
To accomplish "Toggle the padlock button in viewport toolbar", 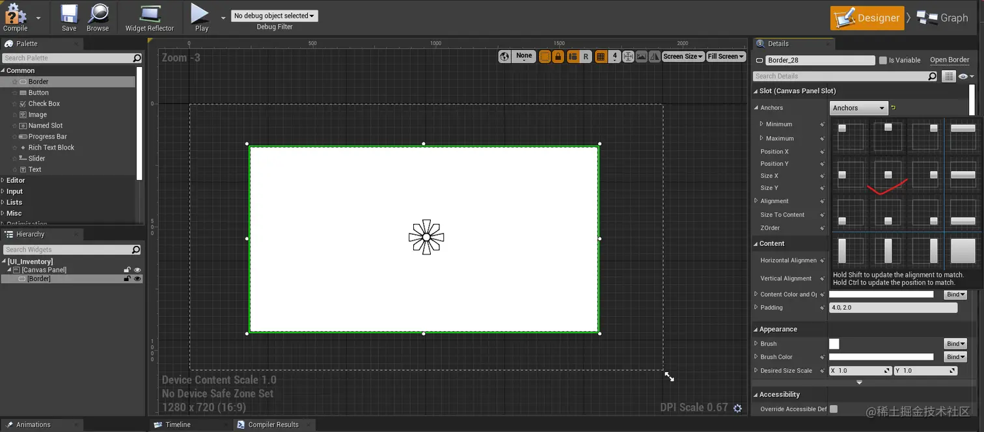I will [x=558, y=57].
